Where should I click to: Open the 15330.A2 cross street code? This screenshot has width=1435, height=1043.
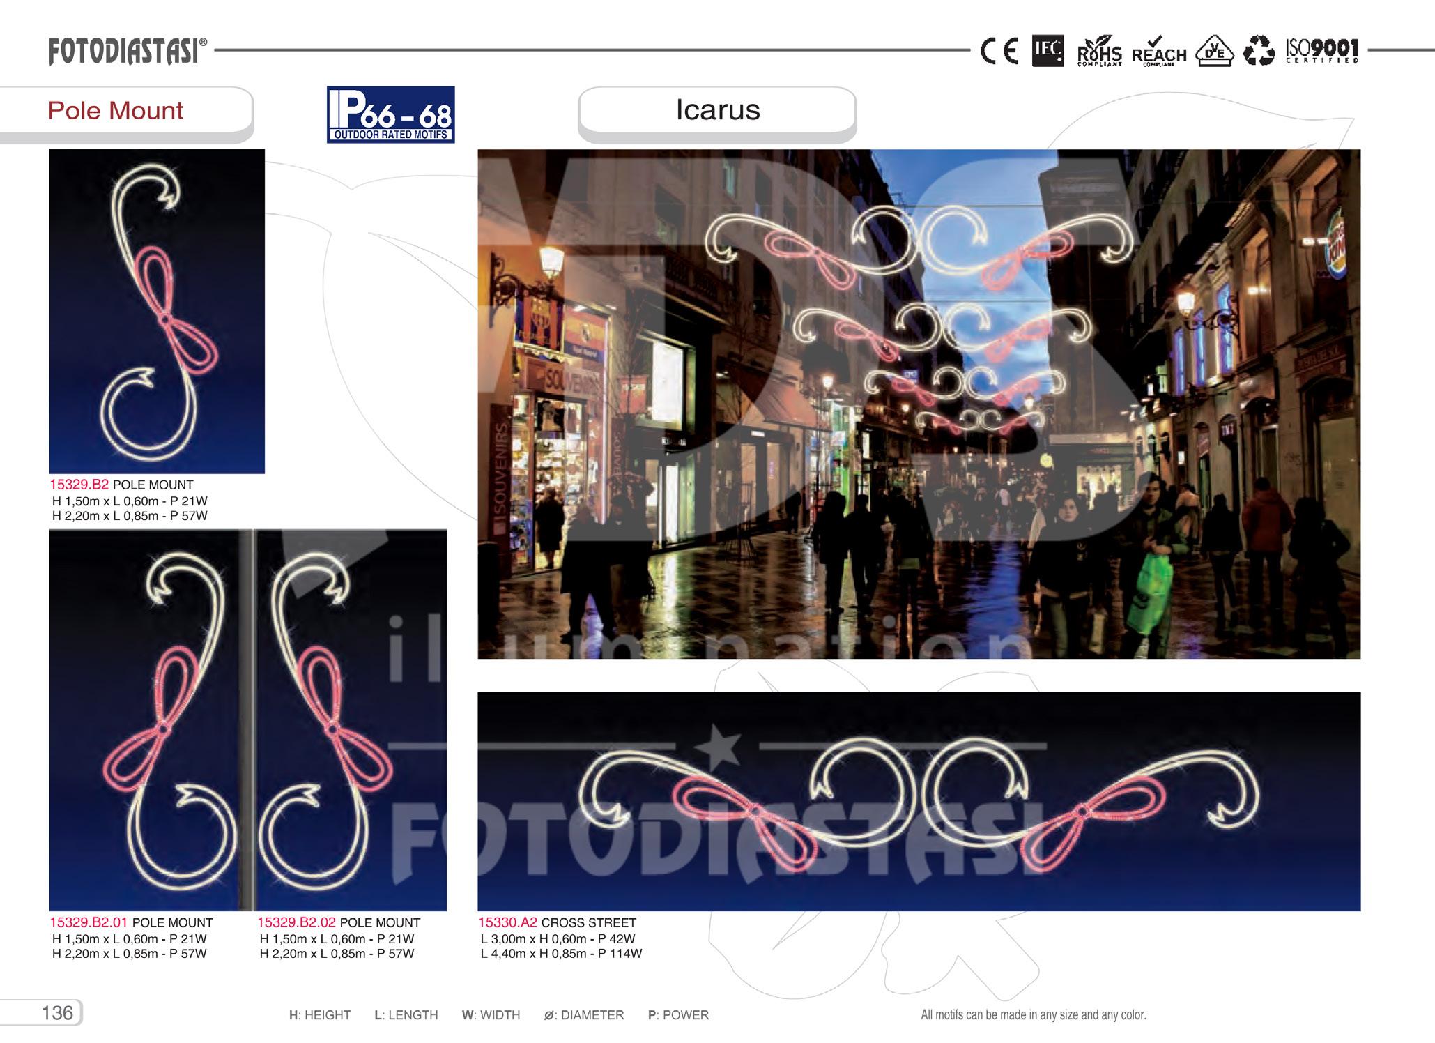tap(507, 922)
